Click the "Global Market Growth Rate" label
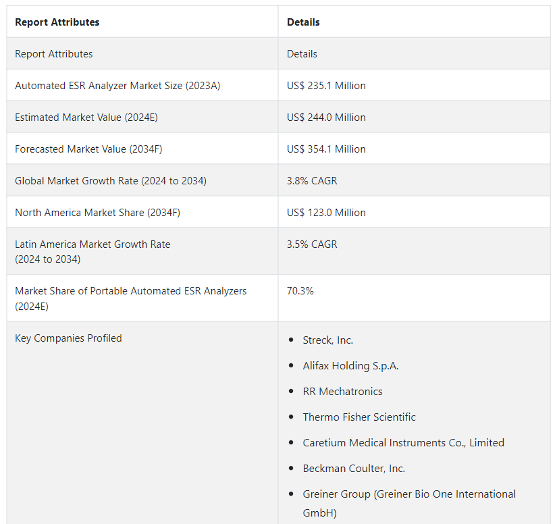557x524 pixels. pos(111,181)
